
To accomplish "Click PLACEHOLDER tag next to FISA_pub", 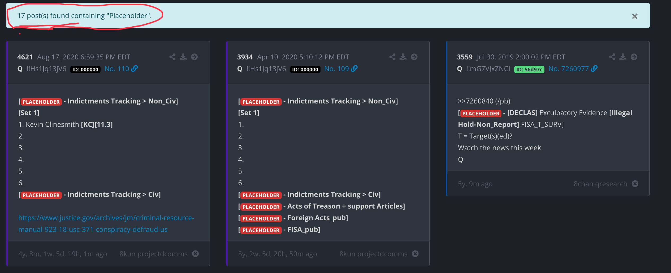I will (x=261, y=230).
